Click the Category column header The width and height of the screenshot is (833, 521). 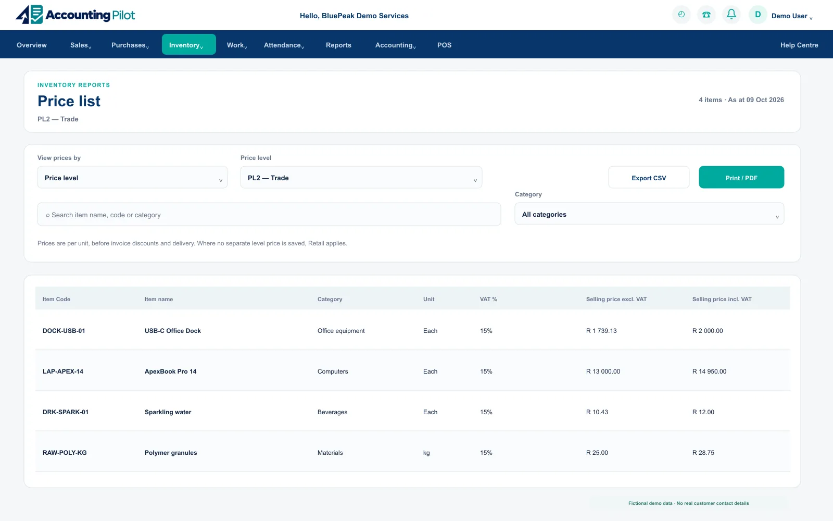330,299
